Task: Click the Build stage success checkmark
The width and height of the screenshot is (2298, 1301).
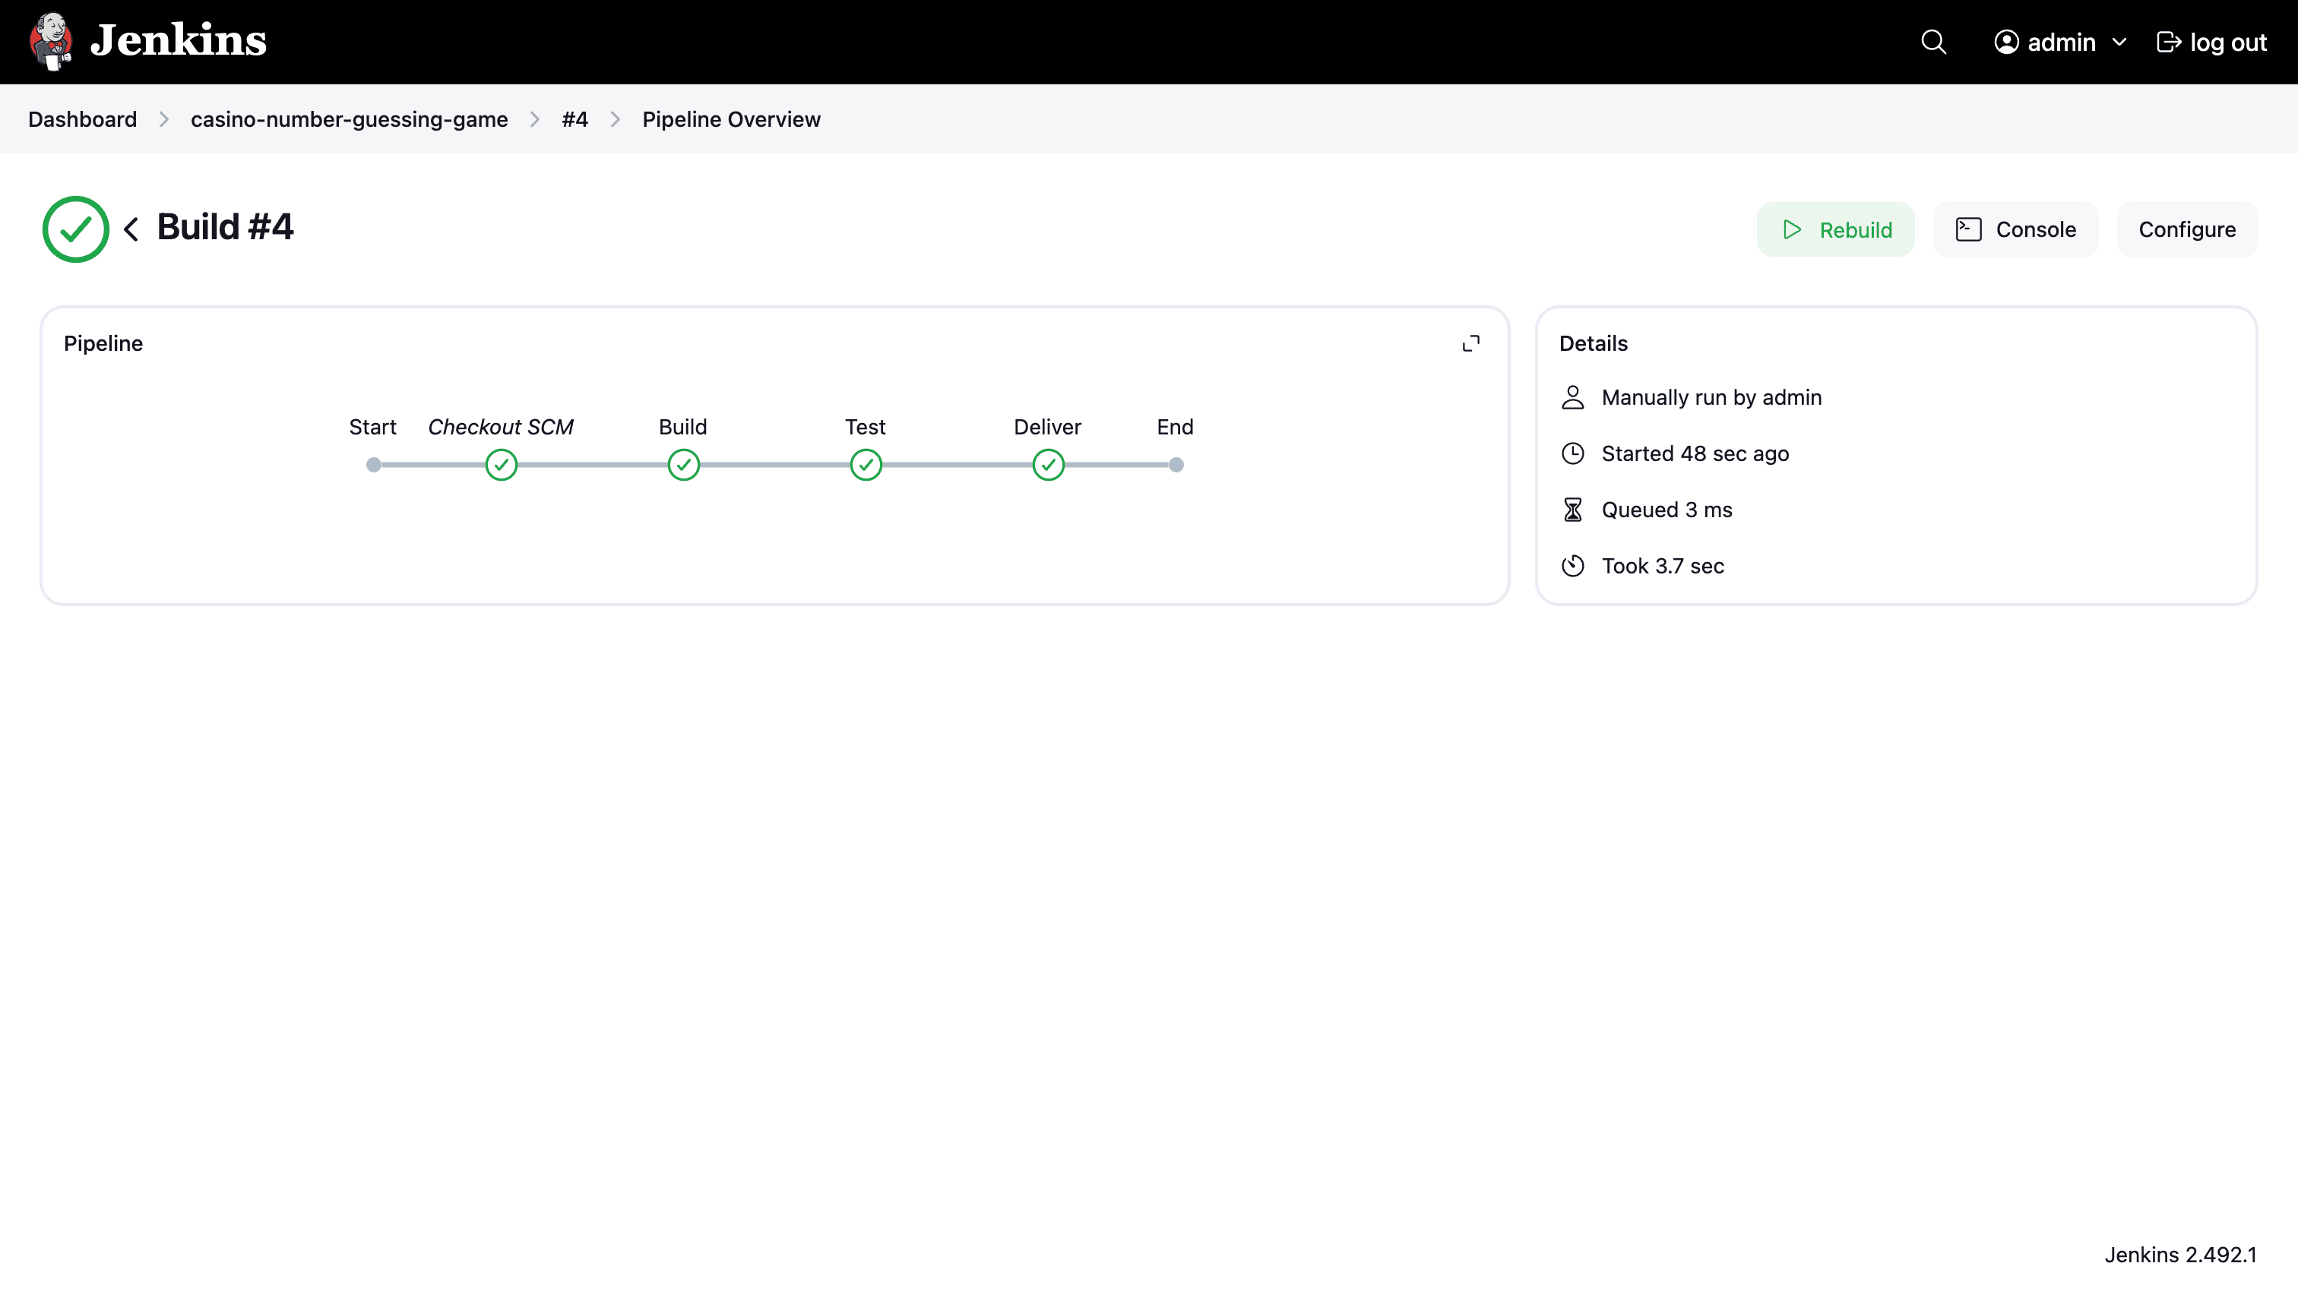Action: (682, 463)
